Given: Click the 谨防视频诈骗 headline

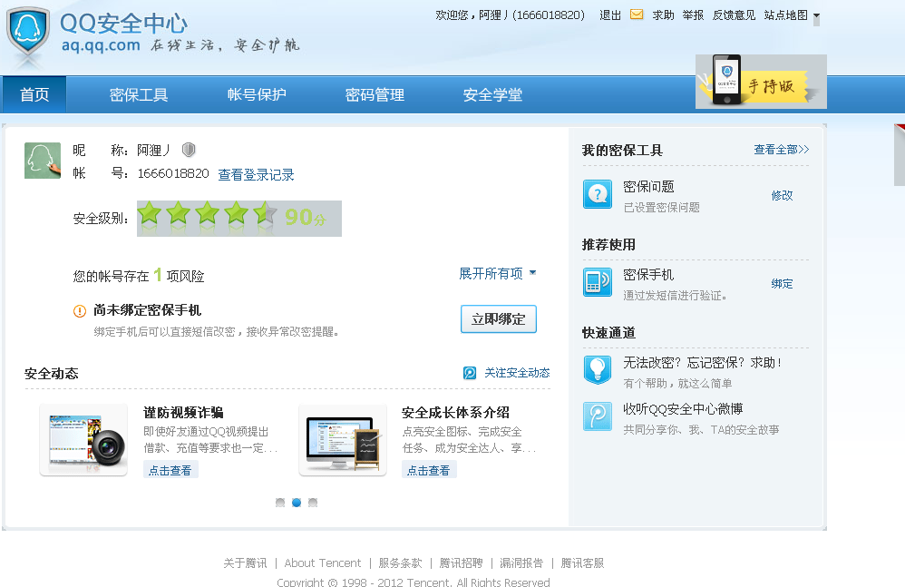Looking at the screenshot, I should 183,413.
